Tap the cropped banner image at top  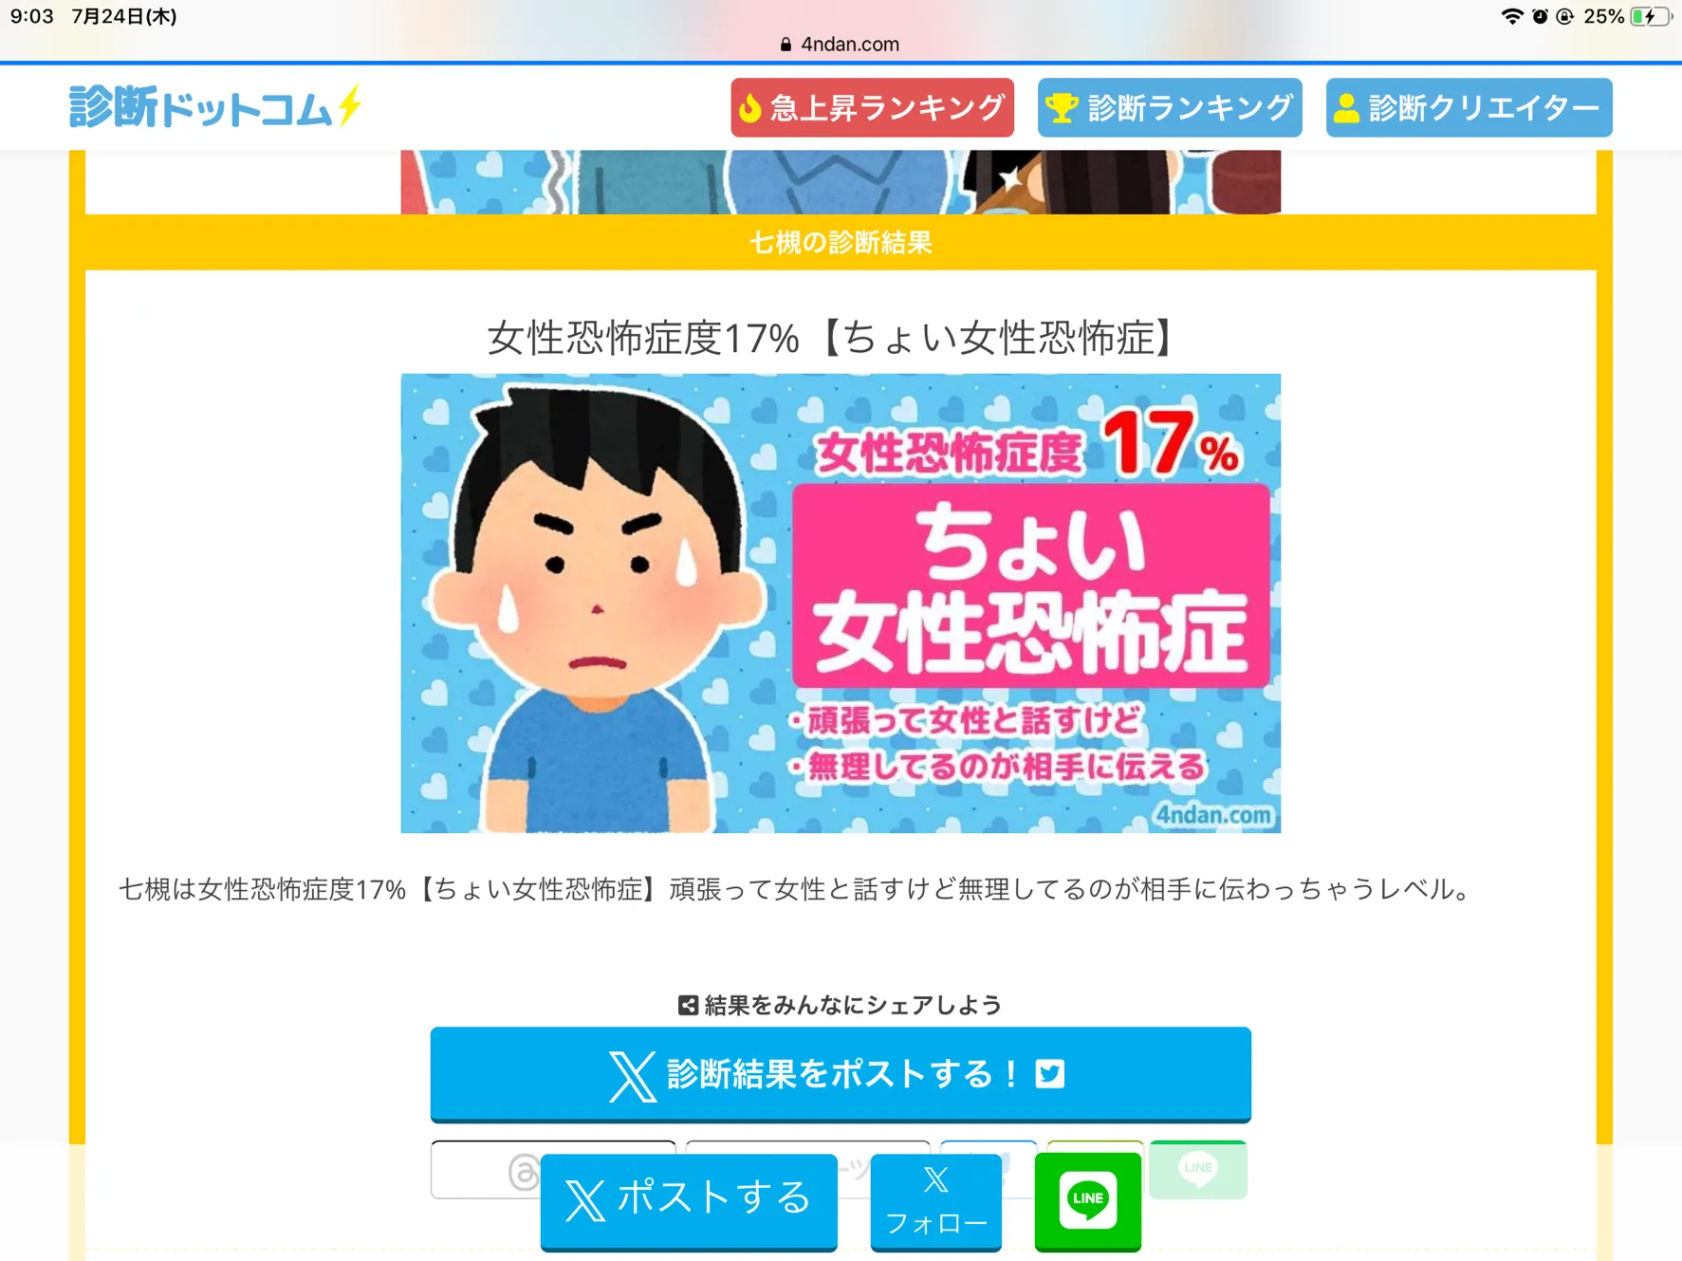click(x=841, y=182)
